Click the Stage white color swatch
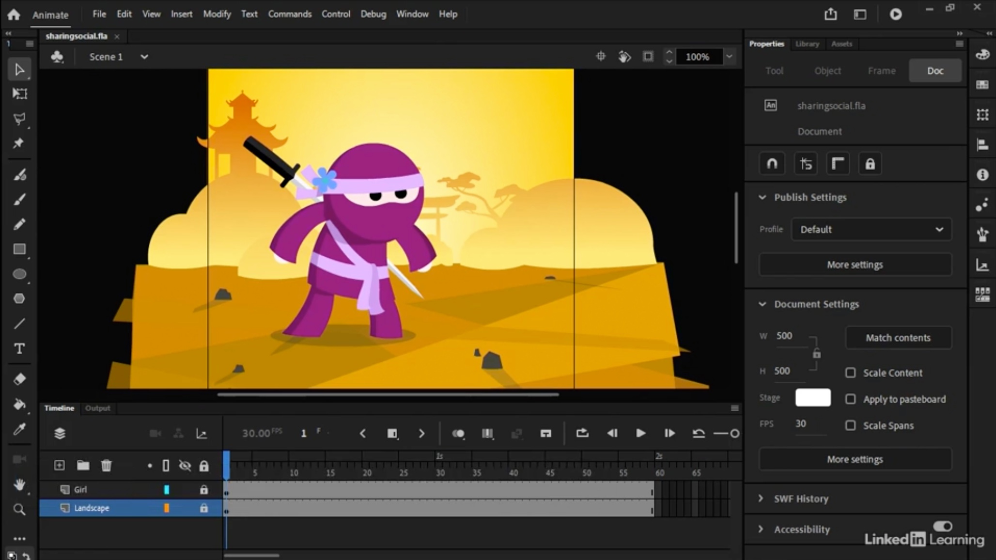The image size is (996, 560). (813, 397)
